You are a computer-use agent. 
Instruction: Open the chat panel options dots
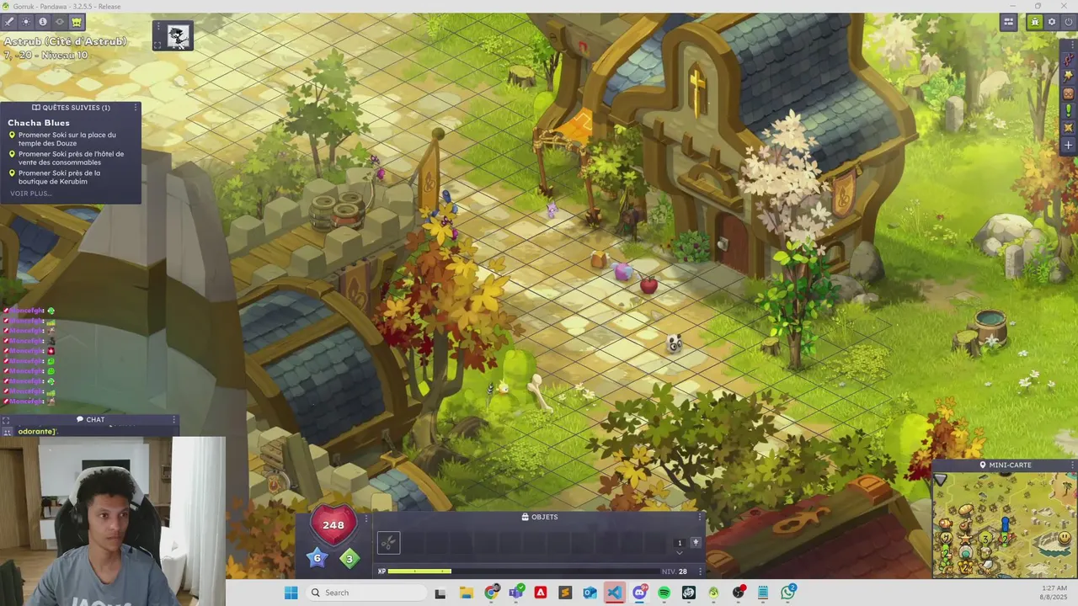coord(174,419)
